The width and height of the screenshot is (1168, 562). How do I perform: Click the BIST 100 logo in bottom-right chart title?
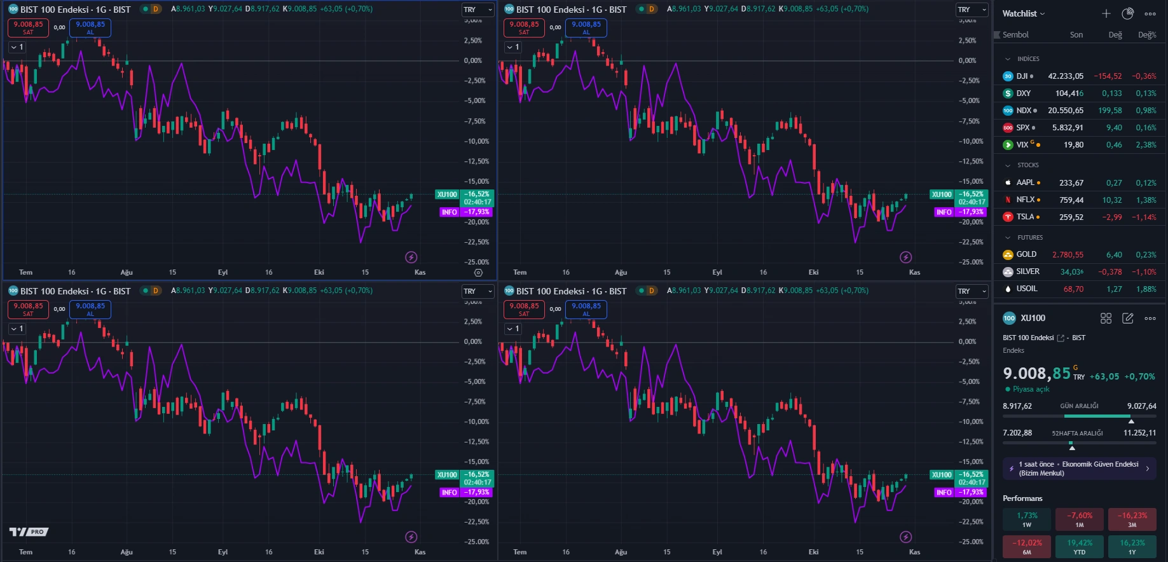tap(509, 291)
